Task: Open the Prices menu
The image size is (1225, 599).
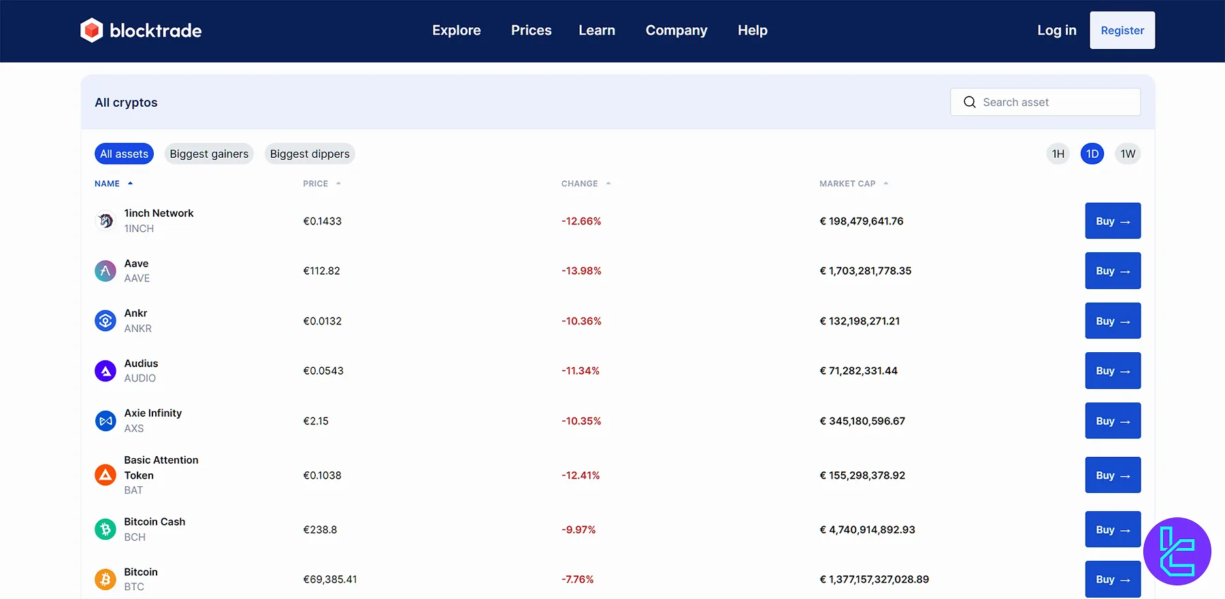Action: (x=532, y=30)
